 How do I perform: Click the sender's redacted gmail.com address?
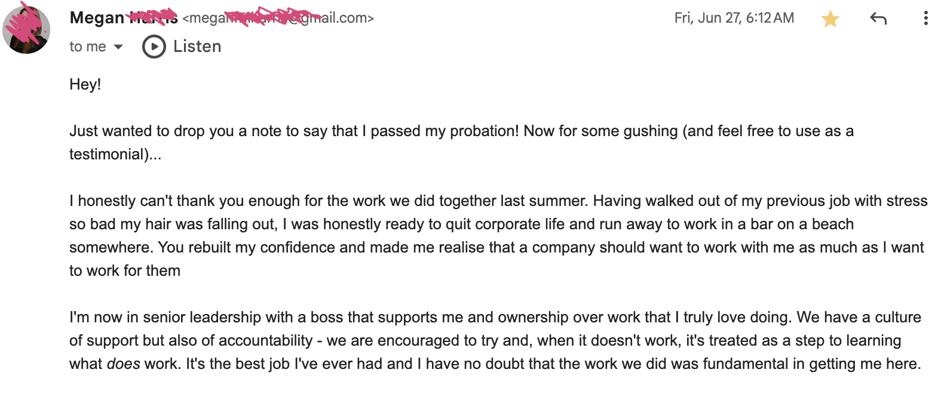point(278,19)
